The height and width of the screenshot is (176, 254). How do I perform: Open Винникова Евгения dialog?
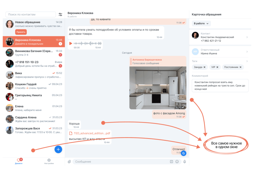tap(34, 53)
